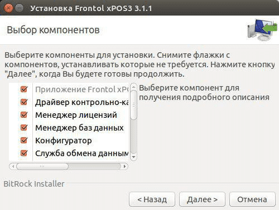Uncheck the Драйвер контрольно-кассовой component checkbox

(x=24, y=102)
